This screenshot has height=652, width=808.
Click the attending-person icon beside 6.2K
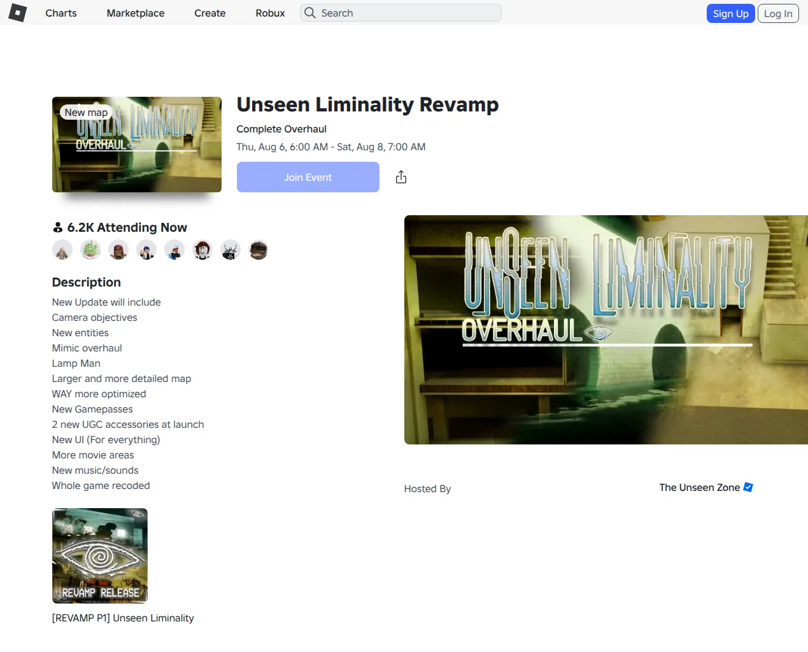(58, 227)
